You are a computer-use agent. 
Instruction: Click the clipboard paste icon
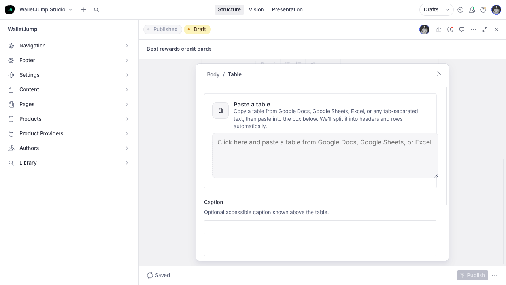click(x=221, y=110)
